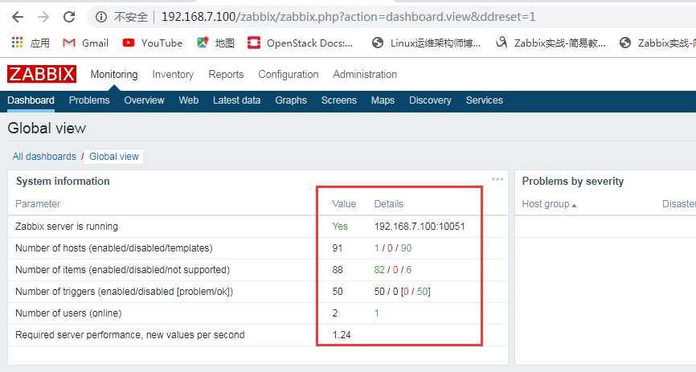Click enabled items count 82
The image size is (696, 372).
379,270
